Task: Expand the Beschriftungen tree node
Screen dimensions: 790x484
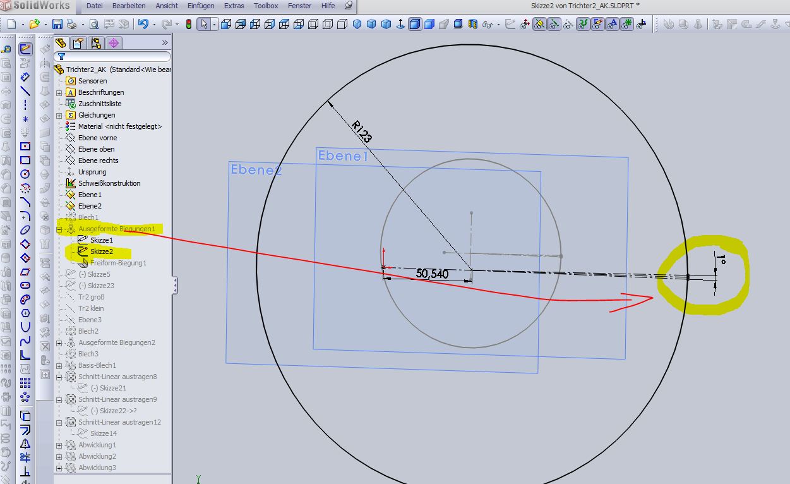Action: 59,92
